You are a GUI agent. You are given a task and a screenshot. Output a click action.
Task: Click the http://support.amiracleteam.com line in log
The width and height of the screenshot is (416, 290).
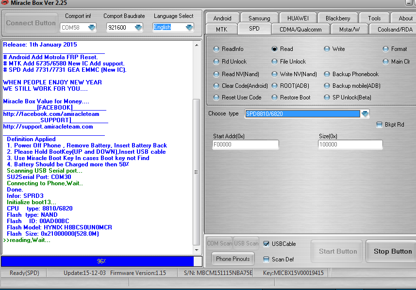click(x=48, y=127)
